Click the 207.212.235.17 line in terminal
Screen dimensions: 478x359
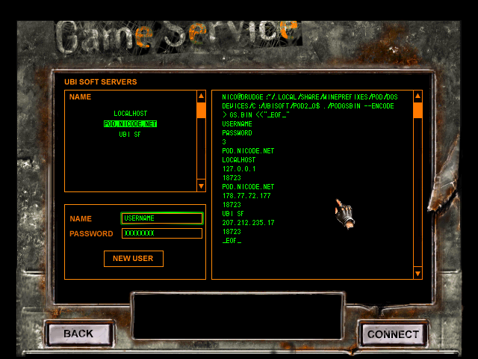tap(248, 223)
